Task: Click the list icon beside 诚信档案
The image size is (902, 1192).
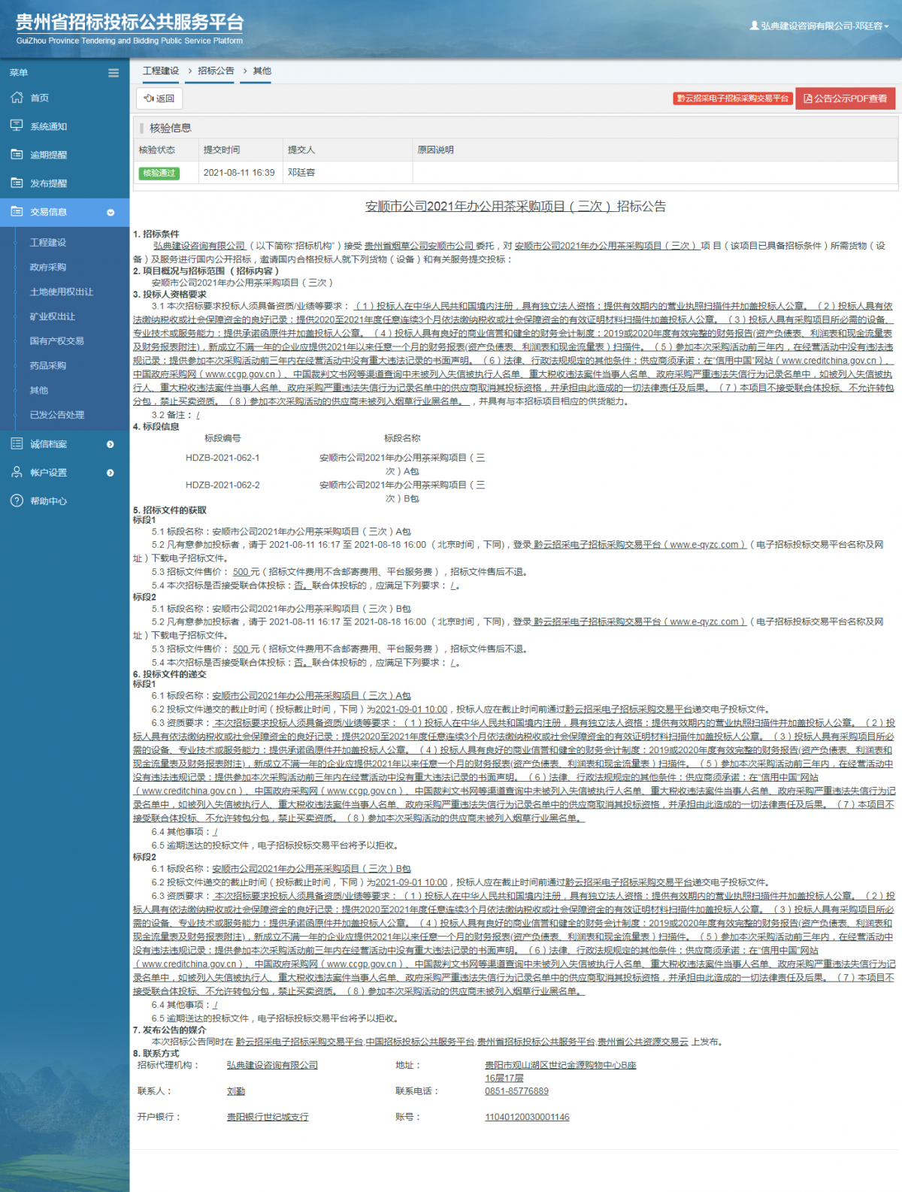Action: (17, 443)
